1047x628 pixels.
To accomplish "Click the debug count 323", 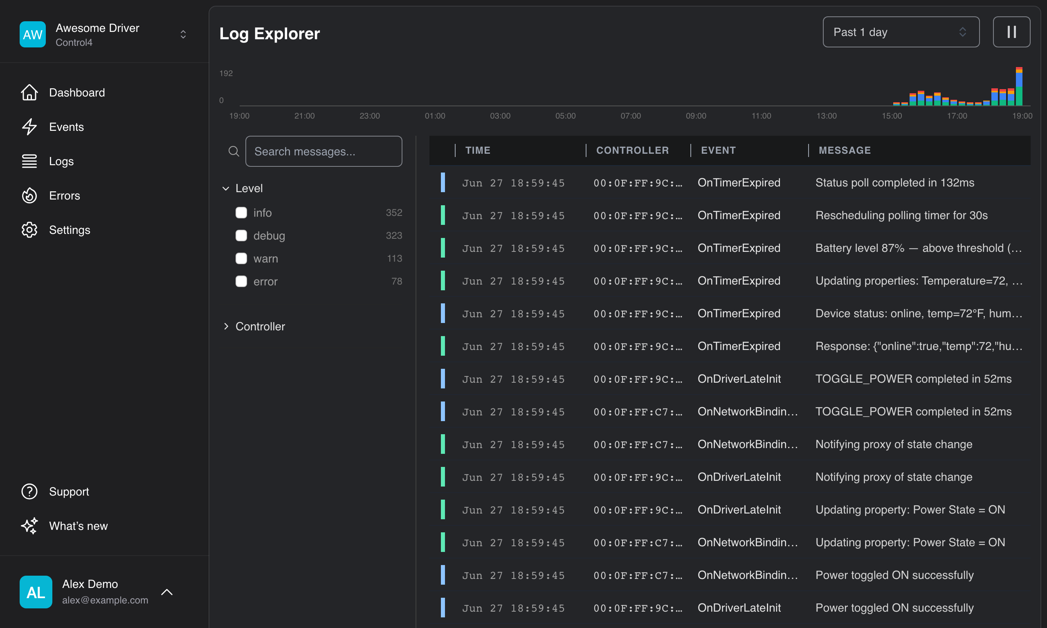I will pyautogui.click(x=394, y=235).
